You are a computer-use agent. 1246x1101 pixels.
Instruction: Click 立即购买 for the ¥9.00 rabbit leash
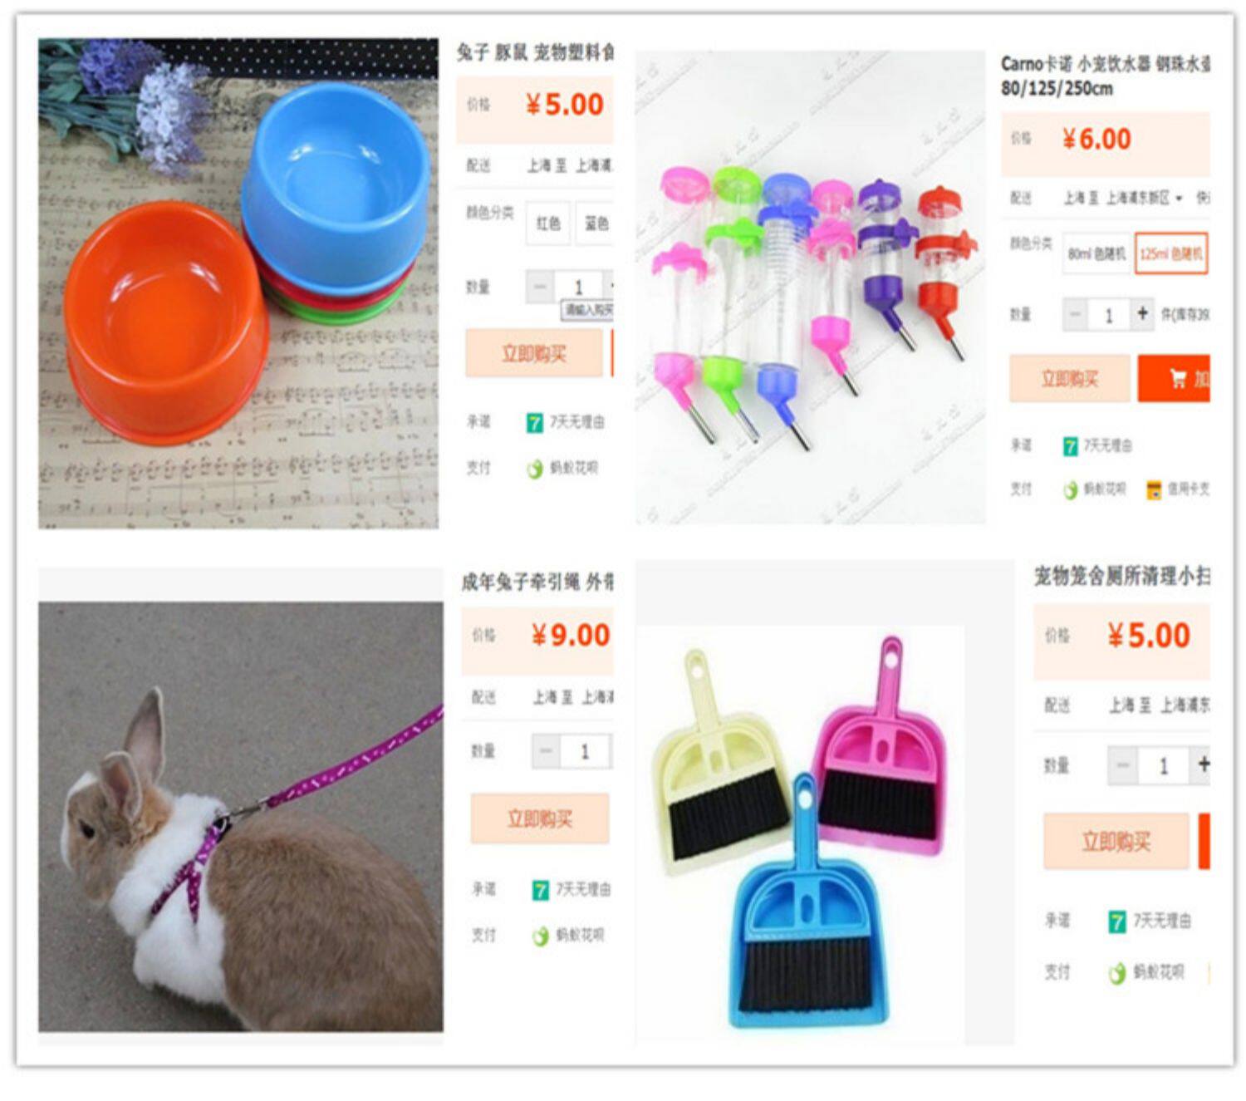click(540, 819)
